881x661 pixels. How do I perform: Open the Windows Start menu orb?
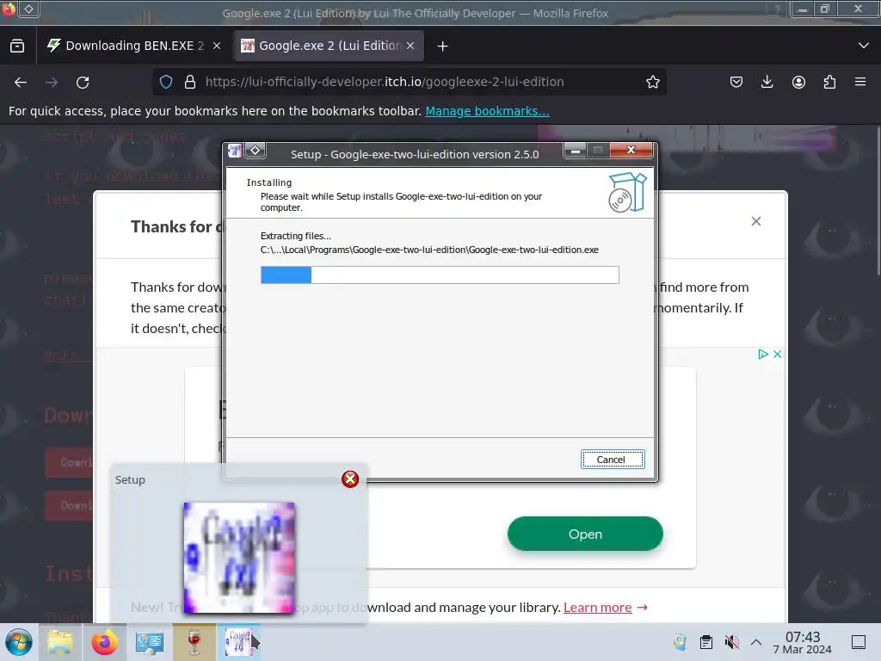coord(19,642)
